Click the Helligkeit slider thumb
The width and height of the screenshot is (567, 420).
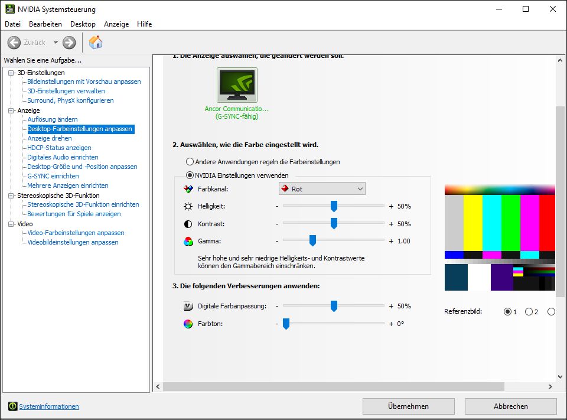point(334,206)
